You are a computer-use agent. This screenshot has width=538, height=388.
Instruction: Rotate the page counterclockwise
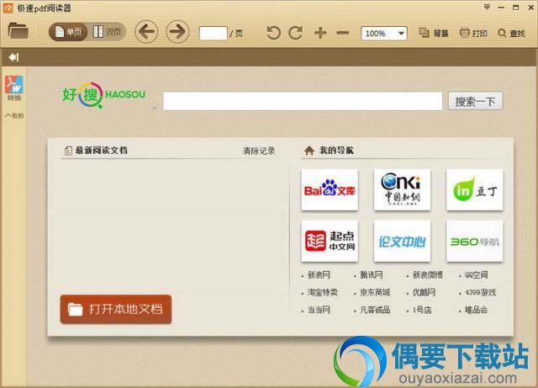[273, 33]
